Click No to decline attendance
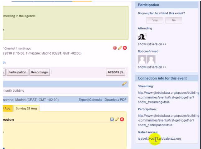201x149 pixels. pos(174,20)
